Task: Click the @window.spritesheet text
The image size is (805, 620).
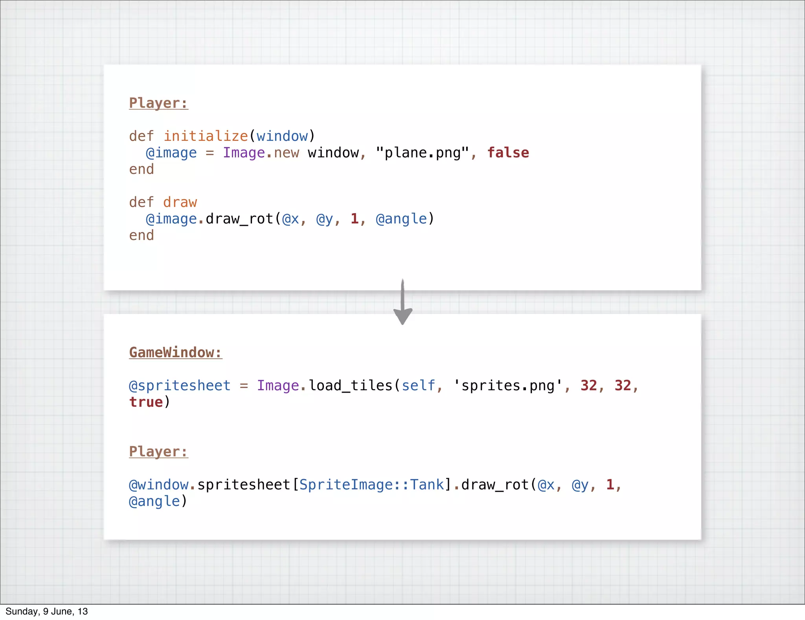Action: [x=210, y=485]
